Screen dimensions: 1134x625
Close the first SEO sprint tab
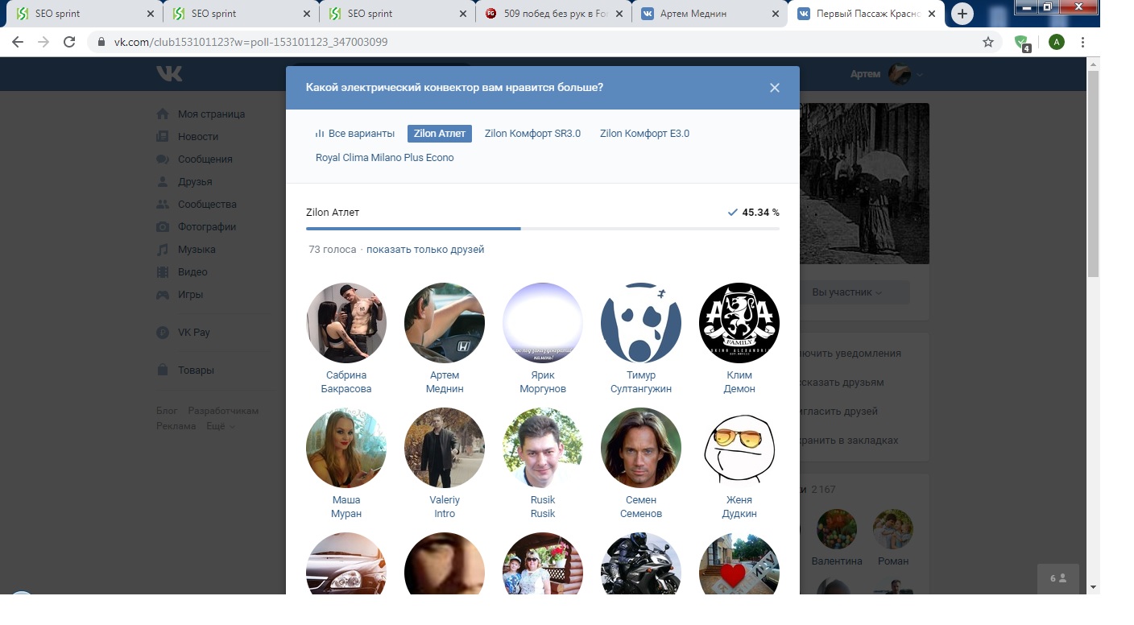(x=151, y=14)
